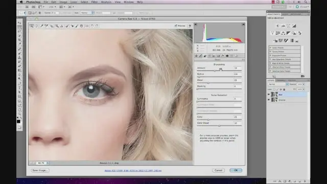This screenshot has width=327, height=184.
Task: Expand Selective Color Presets list
Action: (x=270, y=71)
